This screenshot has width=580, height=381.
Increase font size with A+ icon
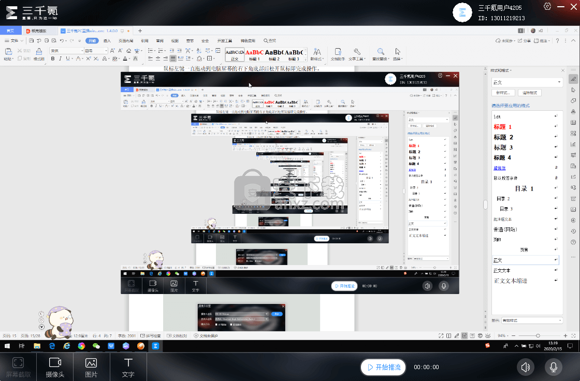point(112,51)
